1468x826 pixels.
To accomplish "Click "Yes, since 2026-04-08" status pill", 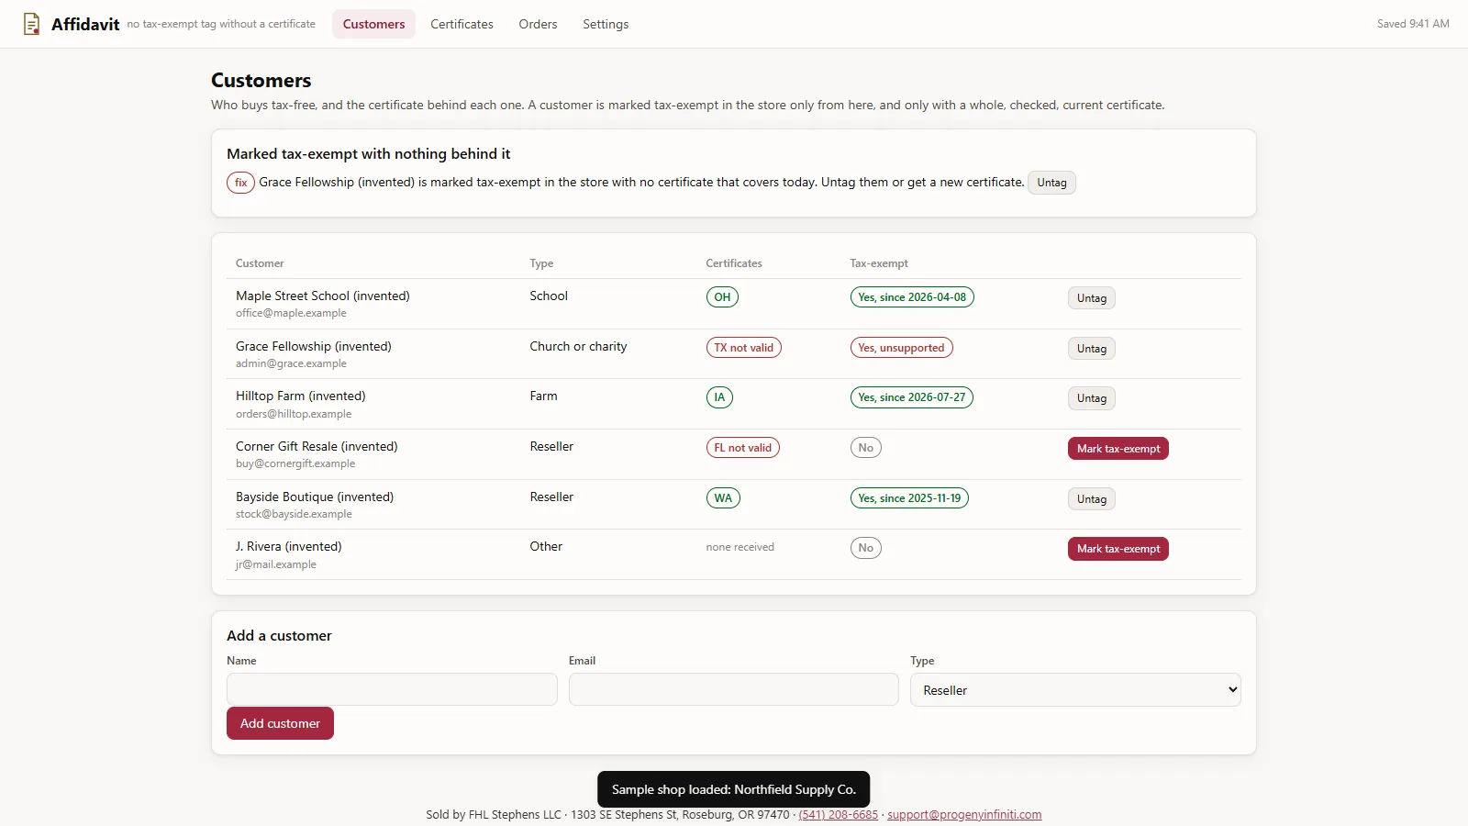I will coord(912,297).
